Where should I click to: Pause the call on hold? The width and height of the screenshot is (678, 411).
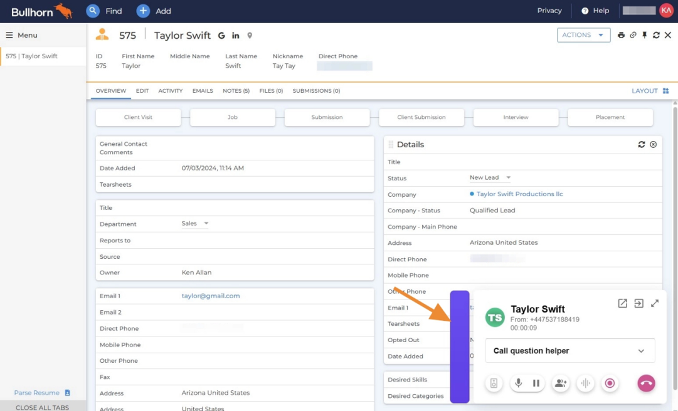coord(536,383)
